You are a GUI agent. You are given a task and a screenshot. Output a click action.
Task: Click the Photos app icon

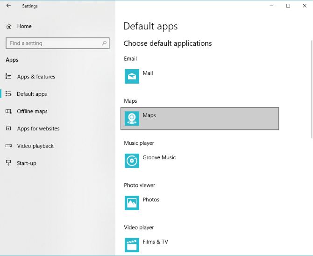tap(132, 203)
